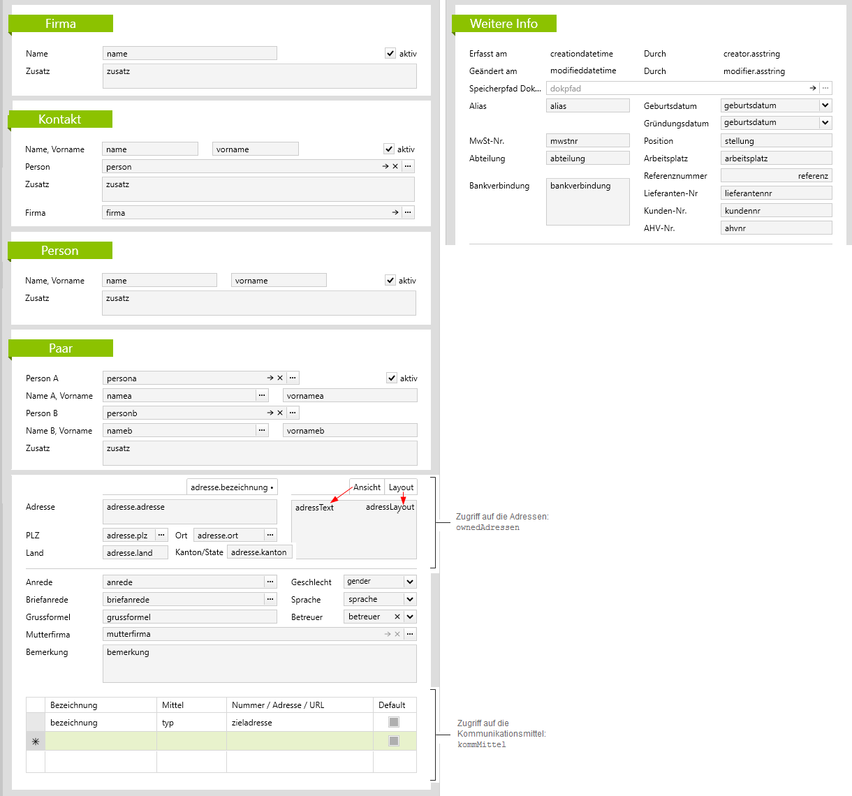Tick the Default checkbox in bezeichnung row
Image resolution: width=852 pixels, height=796 pixels.
coord(394,722)
